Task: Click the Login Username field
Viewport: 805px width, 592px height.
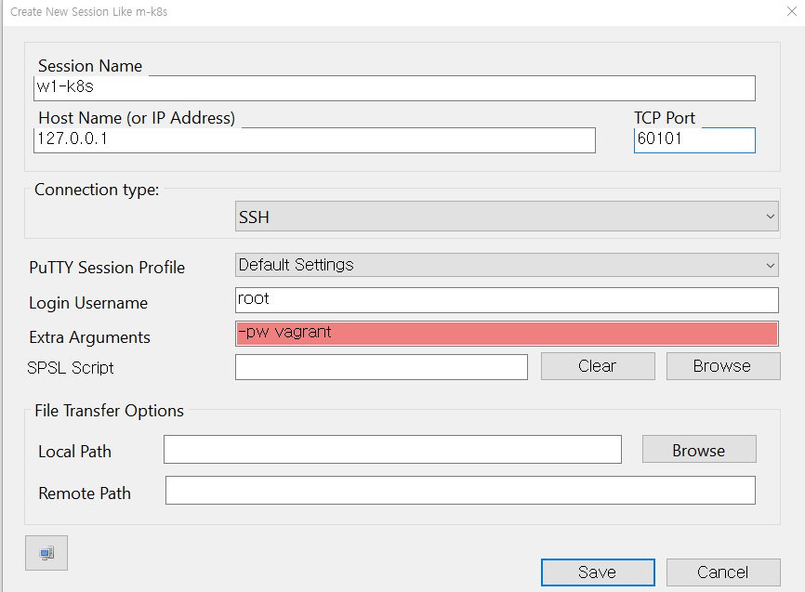Action: 507,300
